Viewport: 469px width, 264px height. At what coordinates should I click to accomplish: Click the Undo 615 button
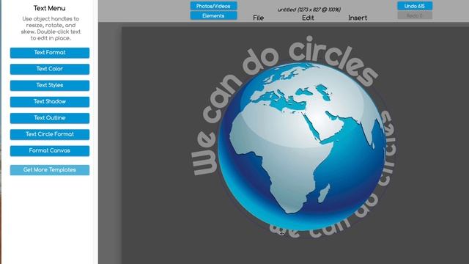[x=415, y=6]
